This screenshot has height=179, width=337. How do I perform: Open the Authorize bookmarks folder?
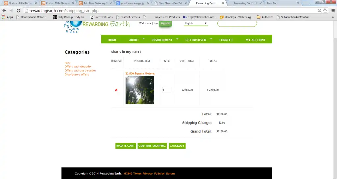pos(265,17)
